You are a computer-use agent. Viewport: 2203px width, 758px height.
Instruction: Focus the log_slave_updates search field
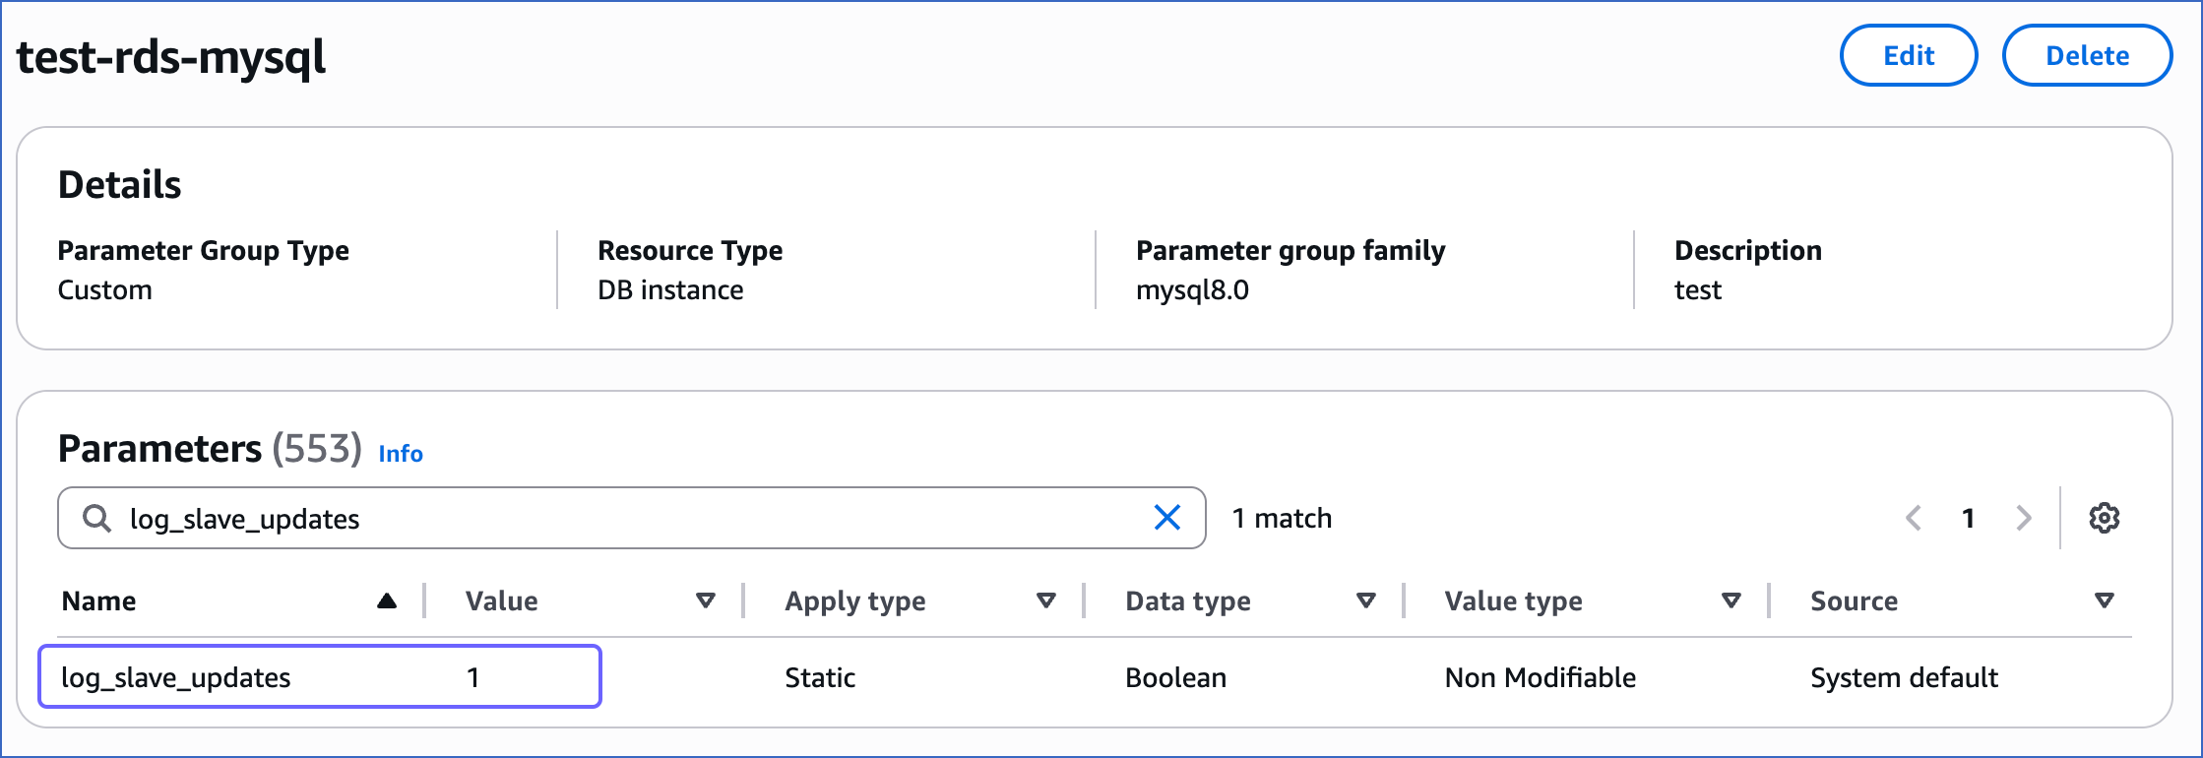click(632, 518)
